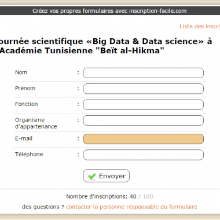
Task: Submit the form with the Envoyer button
Action: pos(107,176)
